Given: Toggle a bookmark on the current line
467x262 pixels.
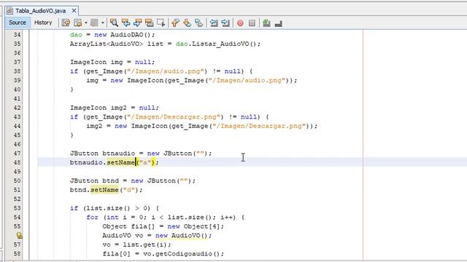Looking at the screenshot, I should [x=199, y=23].
